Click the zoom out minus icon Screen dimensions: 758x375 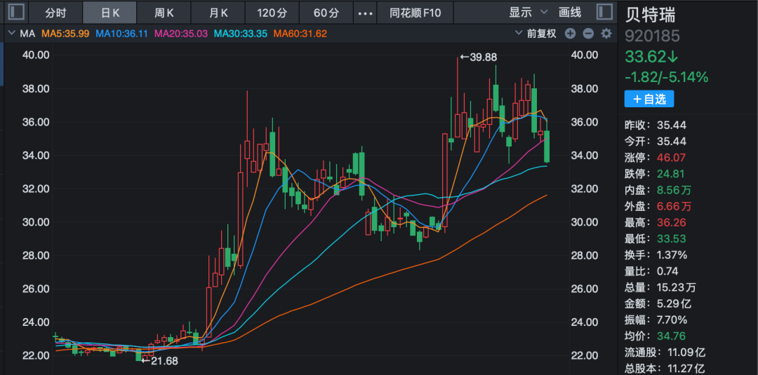(588, 34)
